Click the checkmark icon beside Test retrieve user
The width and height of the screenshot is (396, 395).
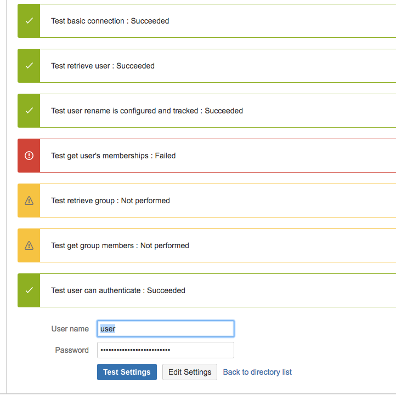click(29, 66)
